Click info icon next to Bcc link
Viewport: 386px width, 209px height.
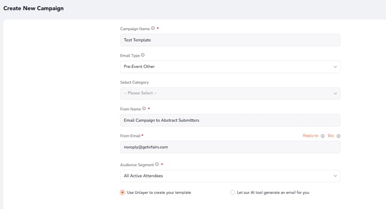click(338, 136)
